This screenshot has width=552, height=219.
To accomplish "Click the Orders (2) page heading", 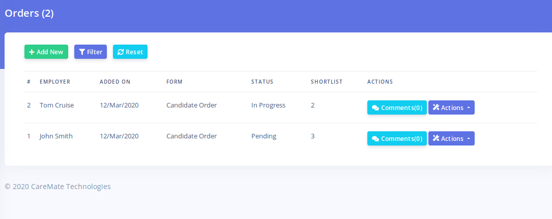I will [x=29, y=14].
